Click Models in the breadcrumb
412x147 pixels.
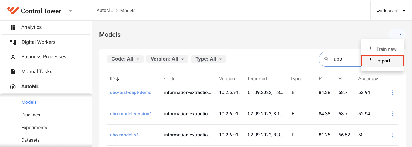coord(128,11)
